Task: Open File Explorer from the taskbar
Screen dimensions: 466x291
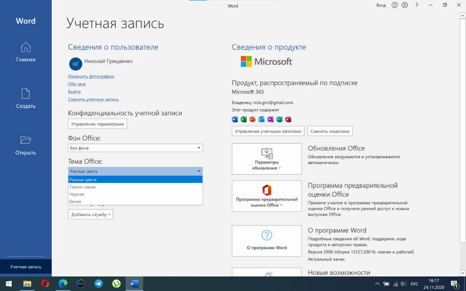Action: pyautogui.click(x=27, y=284)
